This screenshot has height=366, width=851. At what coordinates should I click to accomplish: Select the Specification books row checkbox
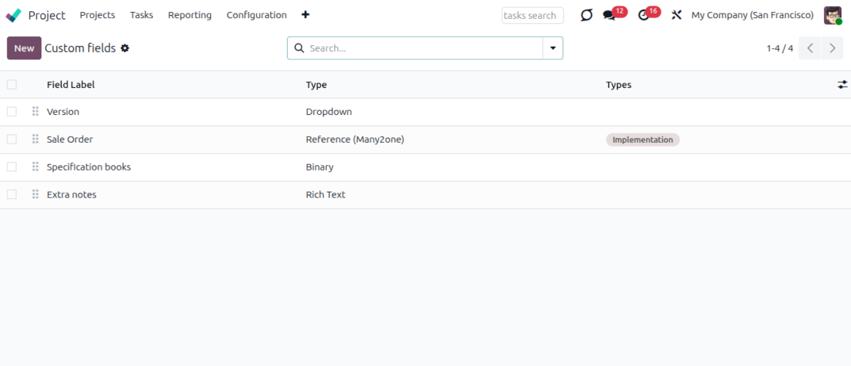click(x=11, y=167)
